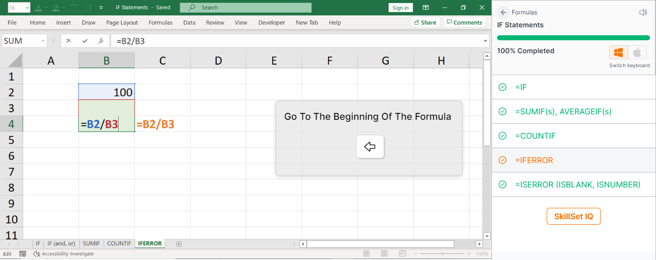The image size is (656, 260).
Task: Open the Ribbon Display Options icon
Action: (x=425, y=7)
